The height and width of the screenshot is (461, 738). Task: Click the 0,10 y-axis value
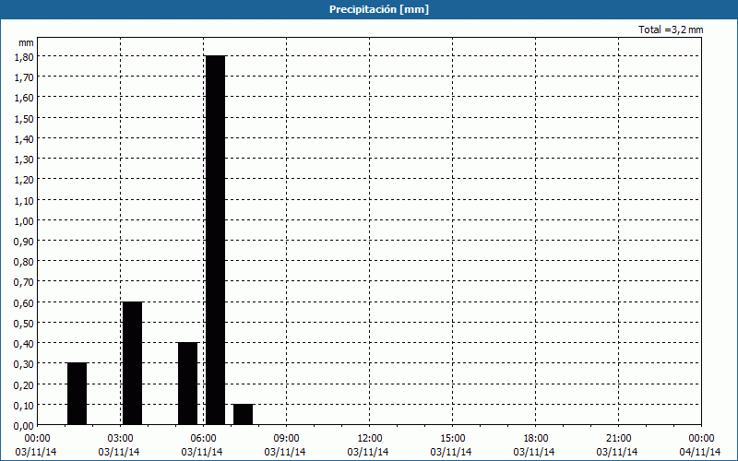(24, 405)
